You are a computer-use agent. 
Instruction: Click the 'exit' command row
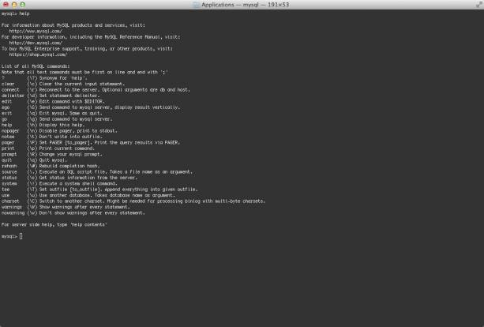pyautogui.click(x=51, y=113)
